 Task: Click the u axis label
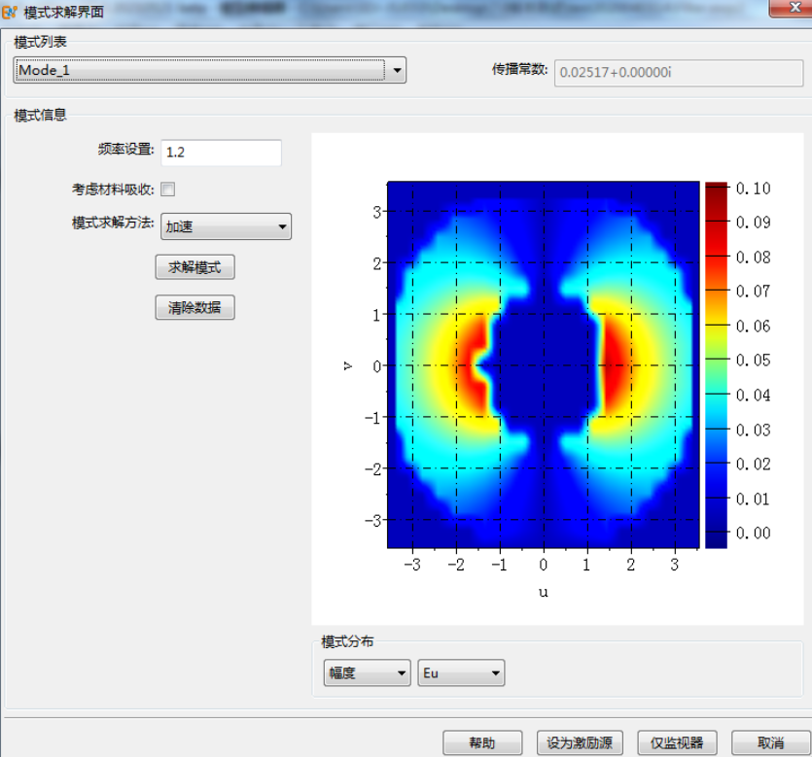[544, 592]
